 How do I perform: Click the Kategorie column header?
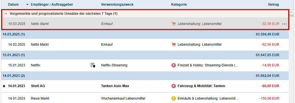(179, 5)
